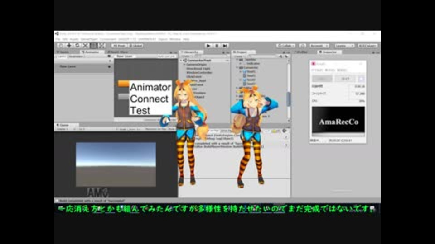
Task: Open the Assets menu
Action: [x=74, y=39]
